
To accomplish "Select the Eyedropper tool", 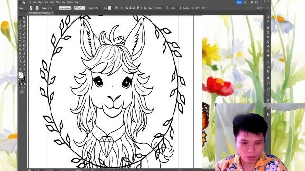I will pyautogui.click(x=20, y=57).
